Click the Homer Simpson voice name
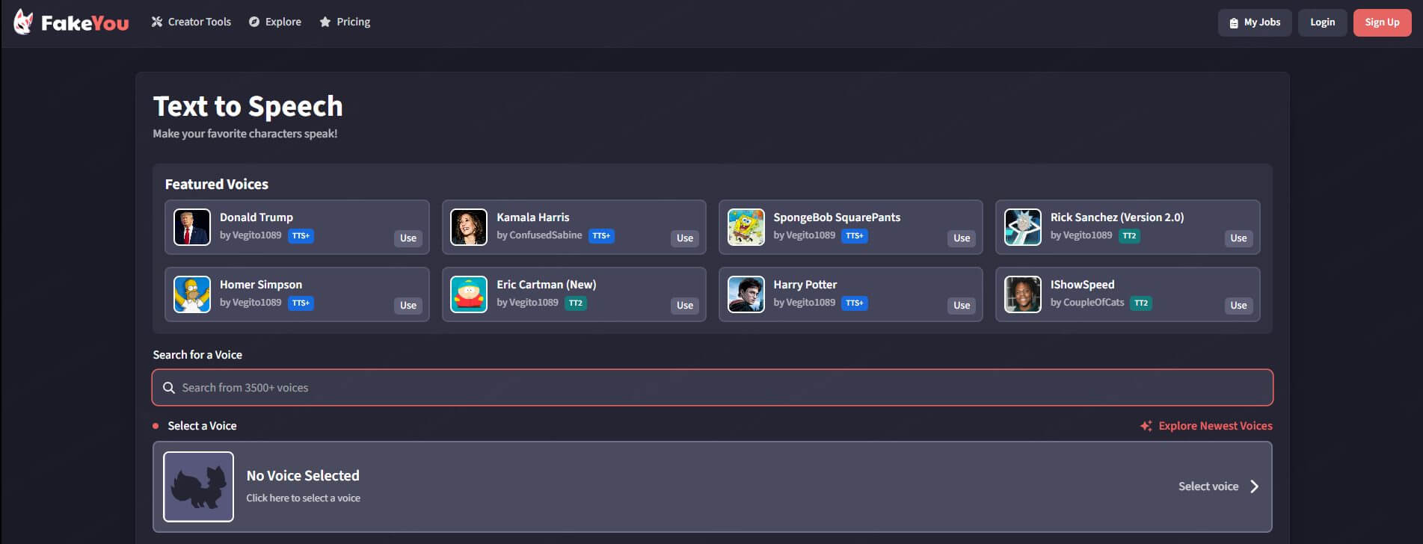1423x544 pixels. [261, 285]
